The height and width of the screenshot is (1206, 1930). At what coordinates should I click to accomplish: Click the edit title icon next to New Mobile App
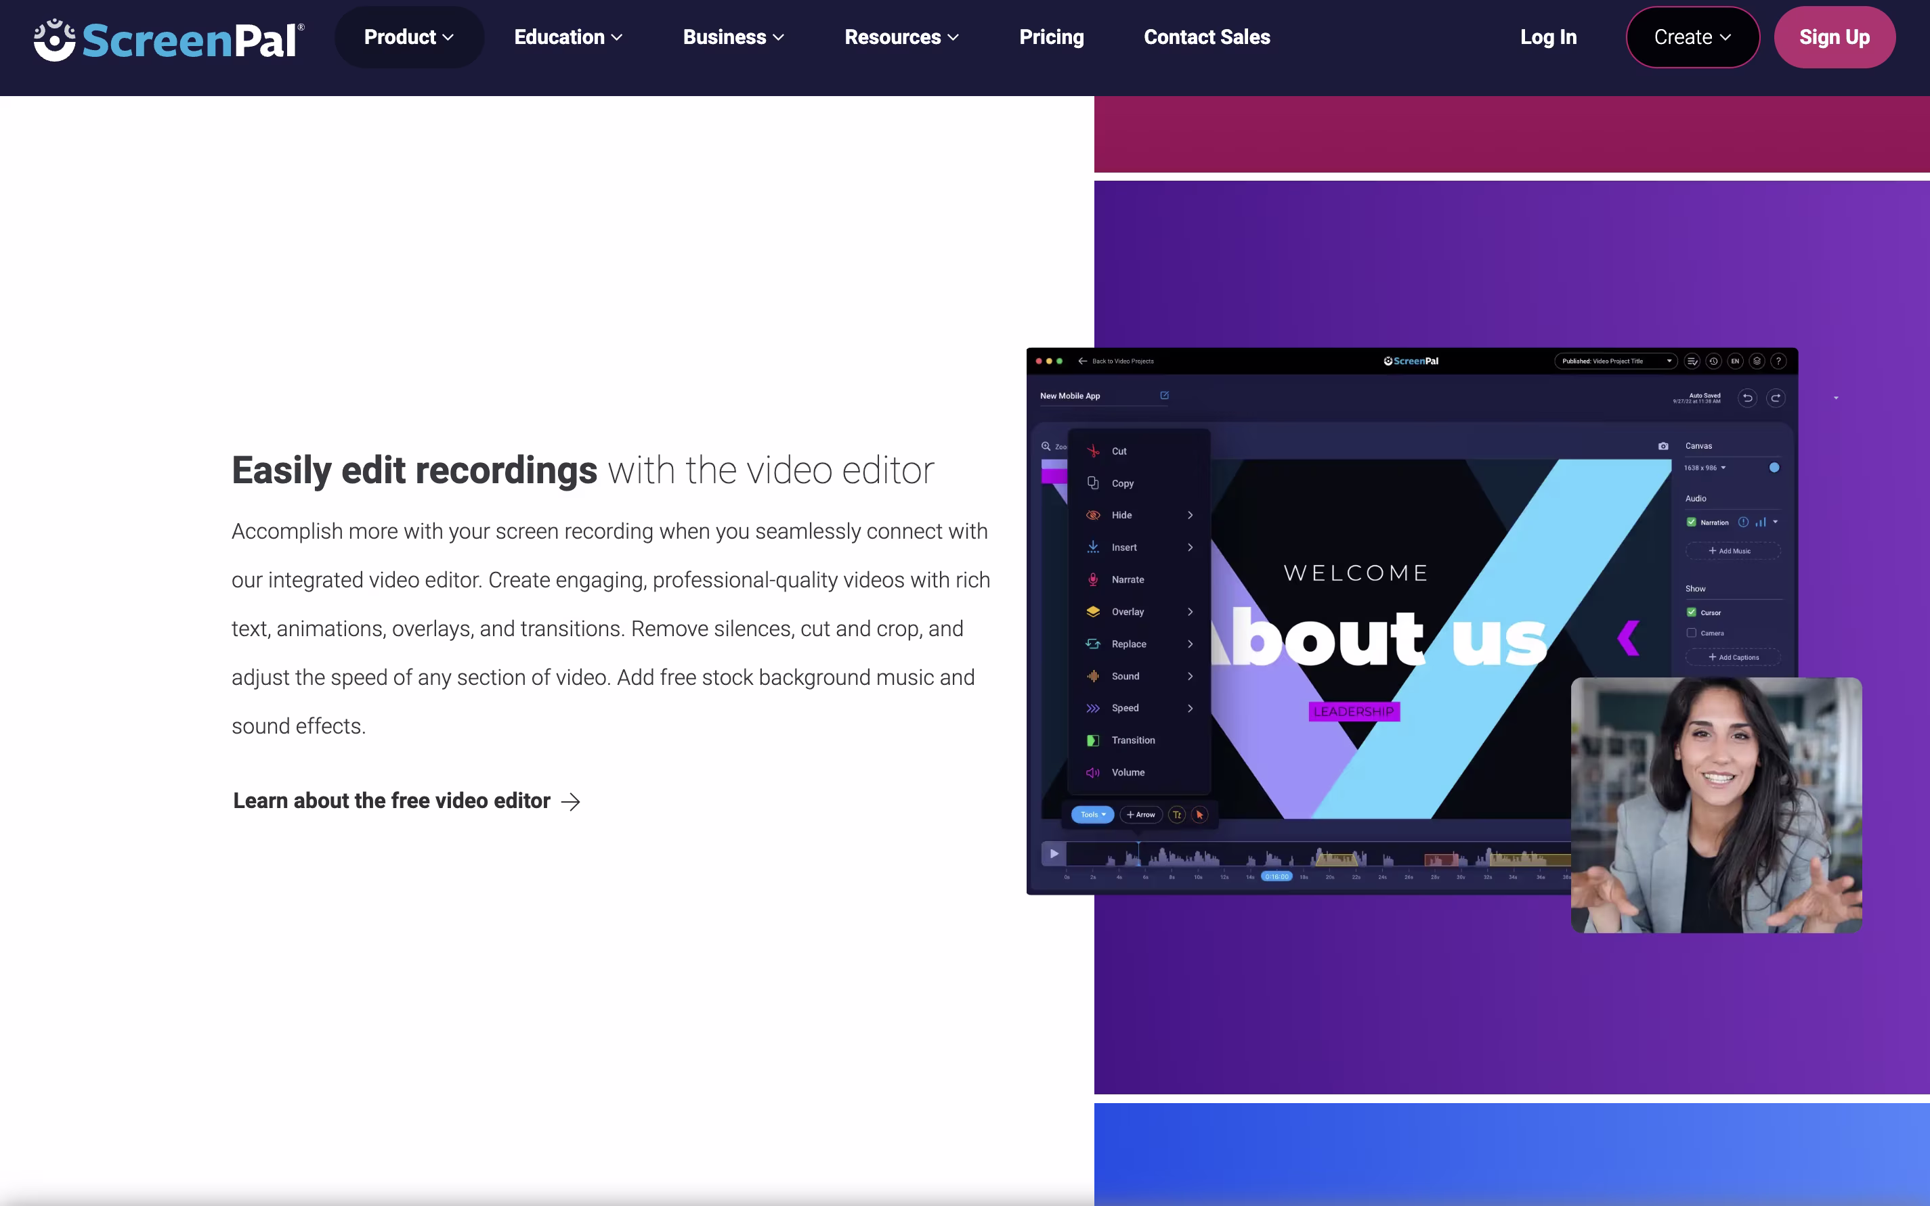(x=1165, y=396)
